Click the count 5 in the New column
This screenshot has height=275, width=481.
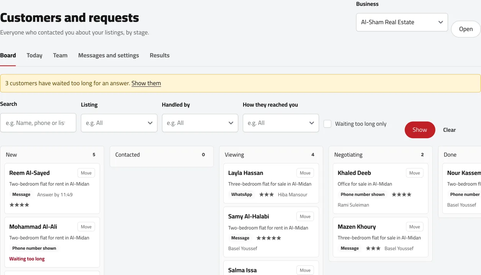coord(94,155)
